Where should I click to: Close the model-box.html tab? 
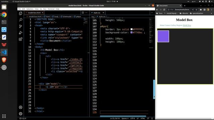[42, 13]
